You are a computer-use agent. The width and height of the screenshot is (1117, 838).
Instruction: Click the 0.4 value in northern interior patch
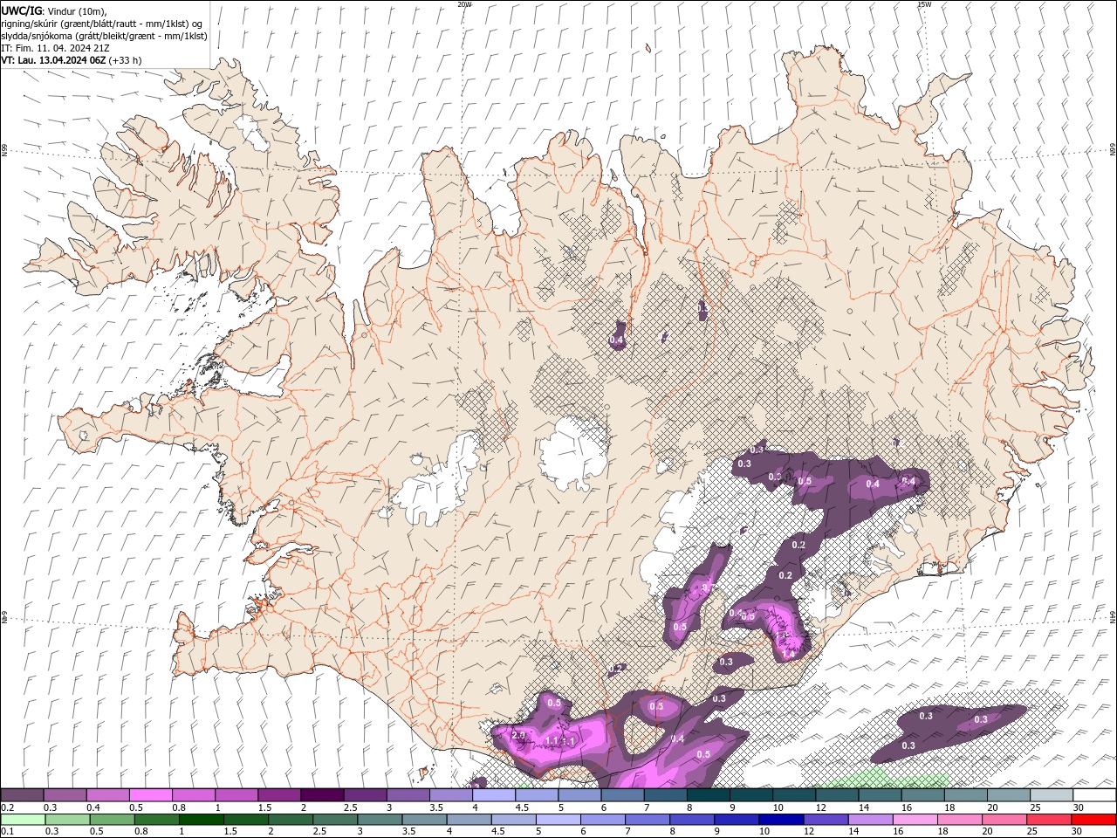616,340
